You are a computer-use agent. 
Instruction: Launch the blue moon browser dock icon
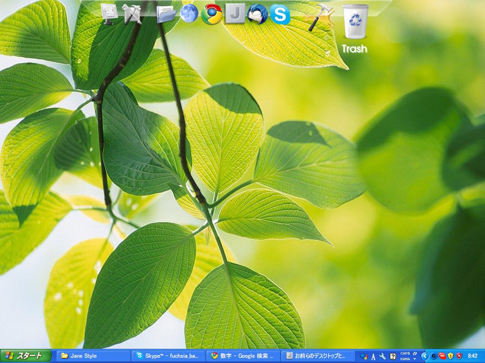tap(189, 14)
